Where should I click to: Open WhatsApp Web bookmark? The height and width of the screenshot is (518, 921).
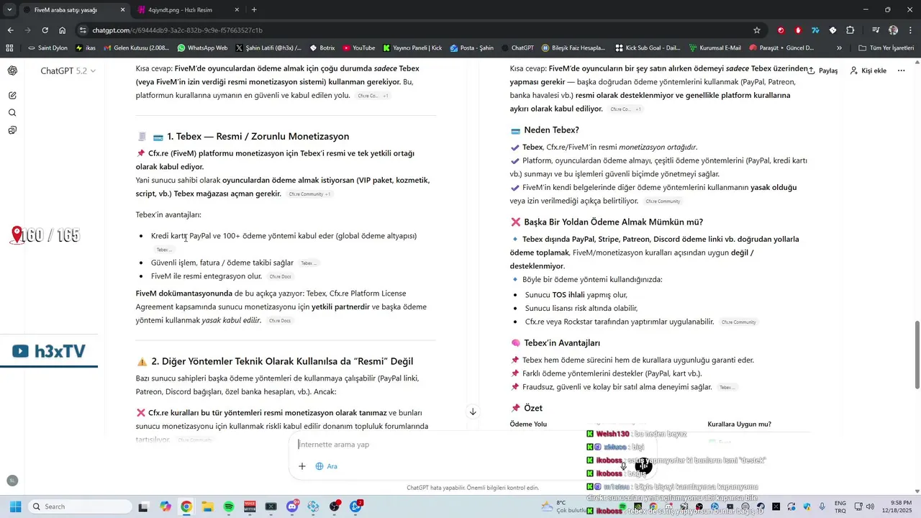[x=202, y=48]
